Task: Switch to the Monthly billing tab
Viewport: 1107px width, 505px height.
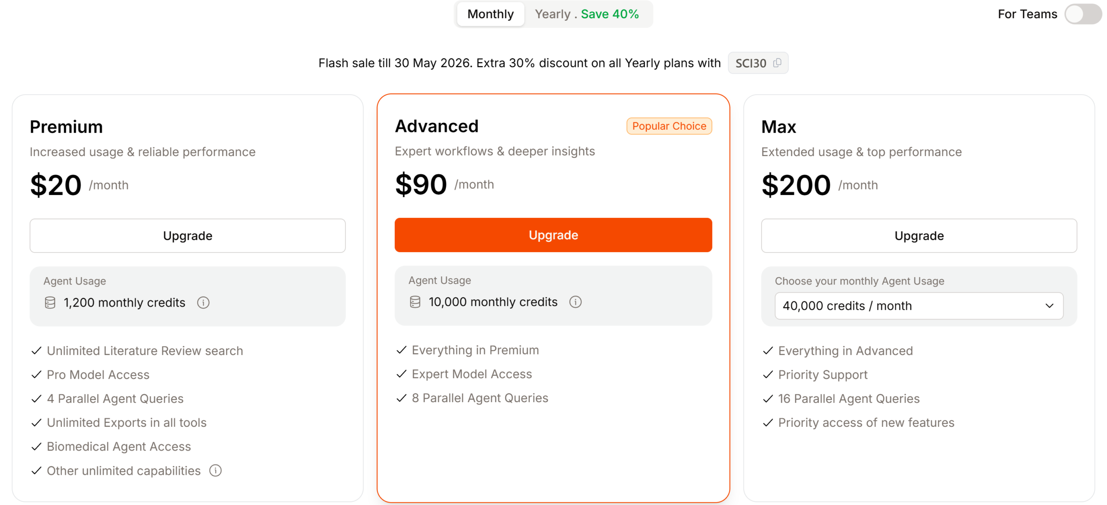Action: [x=490, y=14]
